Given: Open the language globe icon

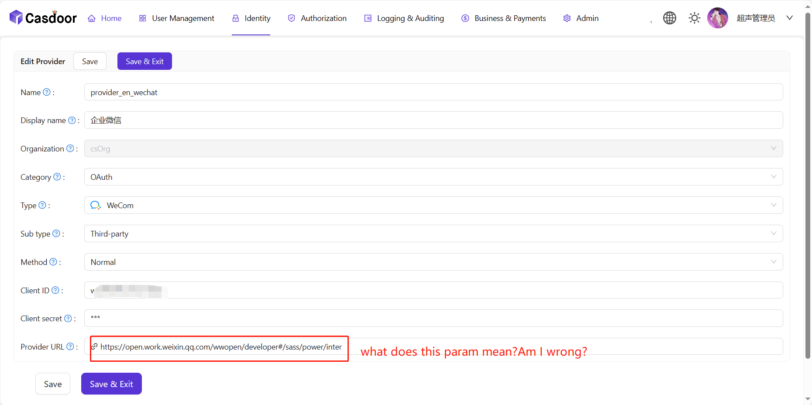Looking at the screenshot, I should click(669, 18).
